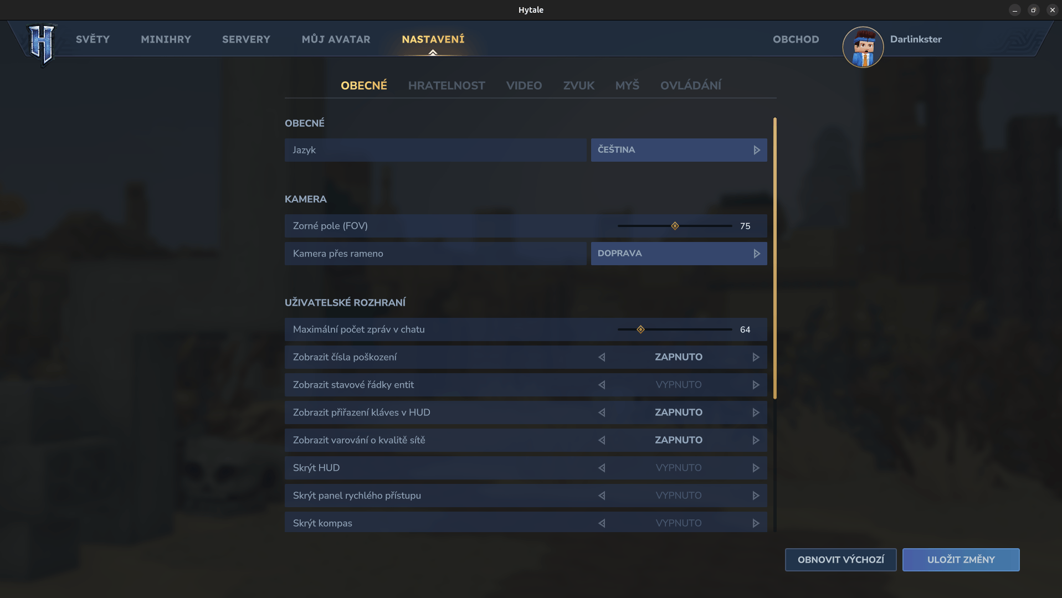Switch to the HRATELNOST settings tab
This screenshot has width=1062, height=598.
point(446,86)
